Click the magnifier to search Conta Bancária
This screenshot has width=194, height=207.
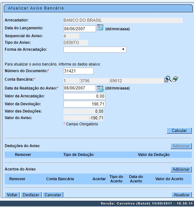(x=168, y=80)
